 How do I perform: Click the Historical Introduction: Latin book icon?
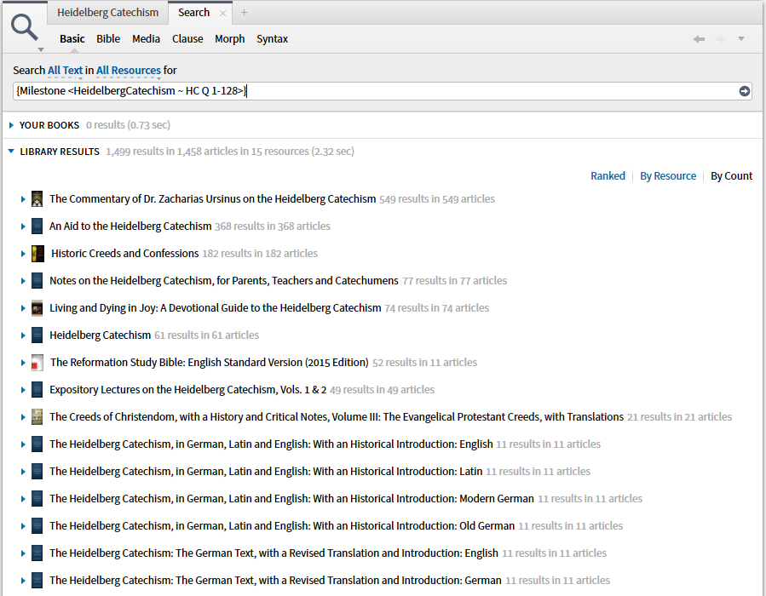pyautogui.click(x=37, y=472)
